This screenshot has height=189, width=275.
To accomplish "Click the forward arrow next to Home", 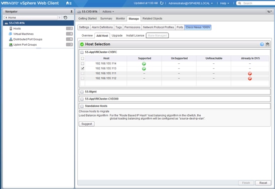I will coord(59,18).
